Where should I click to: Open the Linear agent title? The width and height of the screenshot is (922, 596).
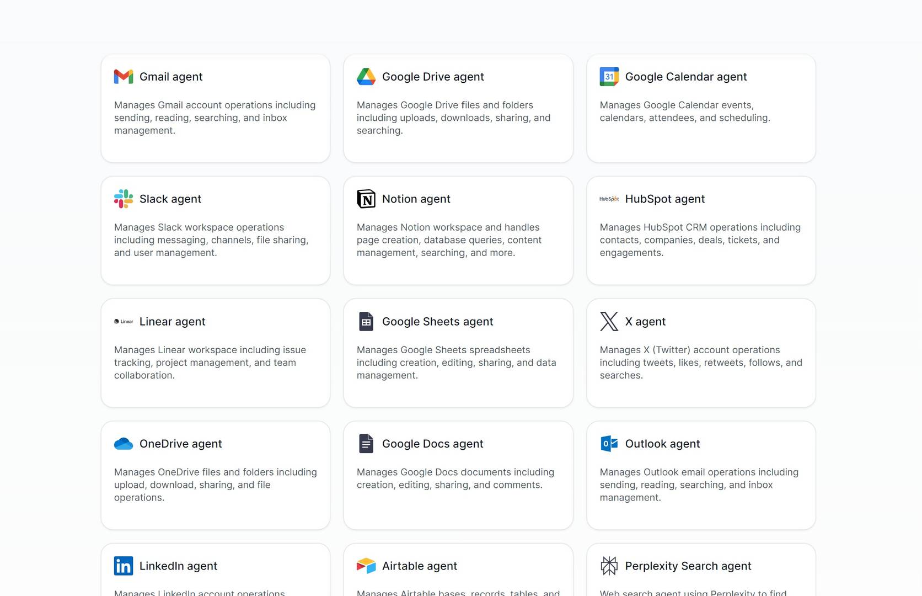coord(172,322)
